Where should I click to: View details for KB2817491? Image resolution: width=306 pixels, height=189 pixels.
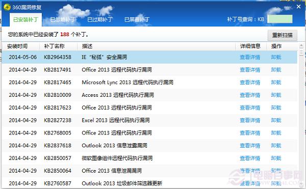(x=250, y=70)
